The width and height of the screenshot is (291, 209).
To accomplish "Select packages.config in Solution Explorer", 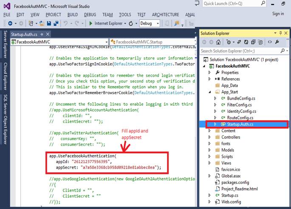I will [x=235, y=183].
